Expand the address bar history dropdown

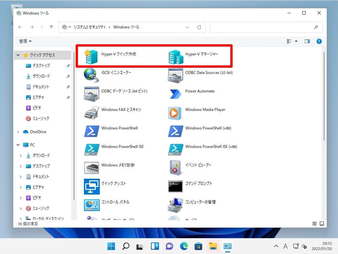click(187, 27)
